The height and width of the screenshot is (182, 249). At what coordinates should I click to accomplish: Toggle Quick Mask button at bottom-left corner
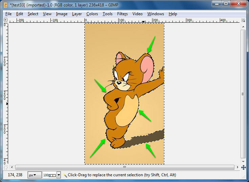(x=5, y=167)
